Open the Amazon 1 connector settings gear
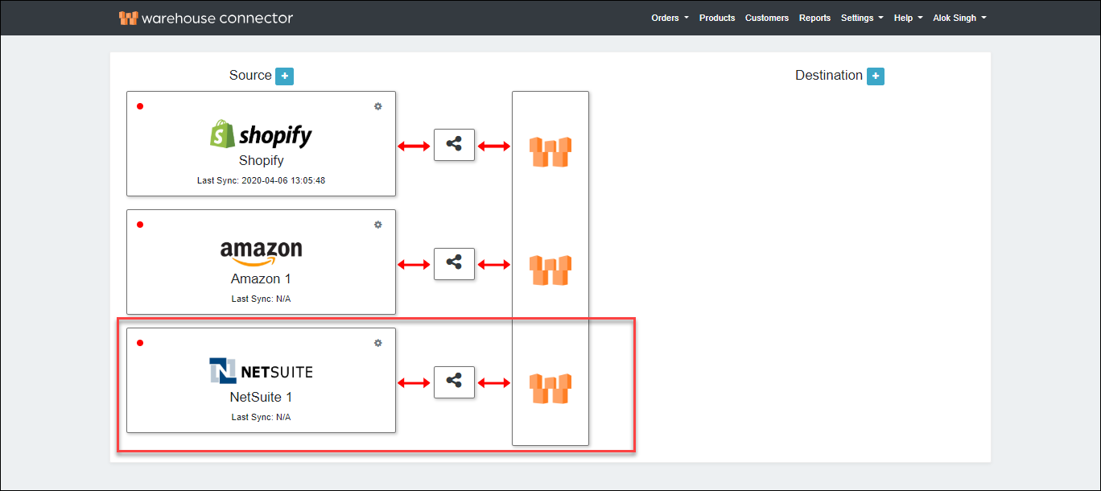The width and height of the screenshot is (1101, 491). pos(377,225)
